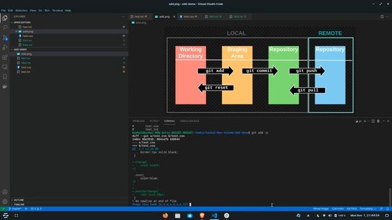
Task: Click Whole Image zoom in status bar
Action: [321, 209]
